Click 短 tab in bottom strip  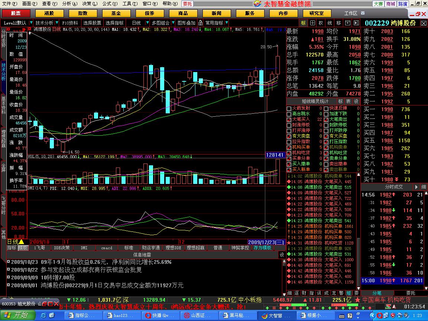[x=348, y=293]
